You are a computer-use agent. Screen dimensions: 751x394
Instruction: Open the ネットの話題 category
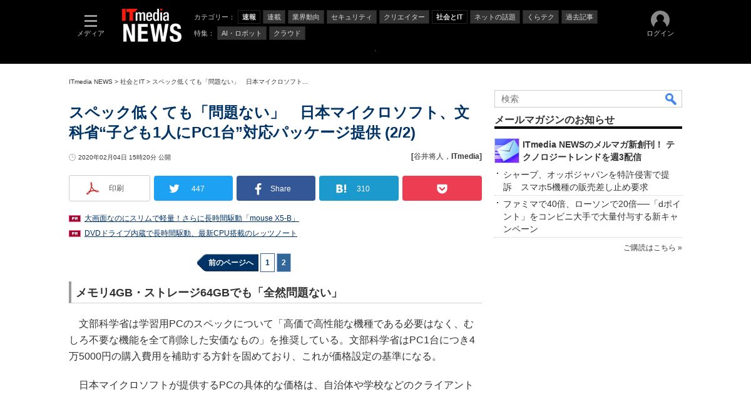point(495,17)
